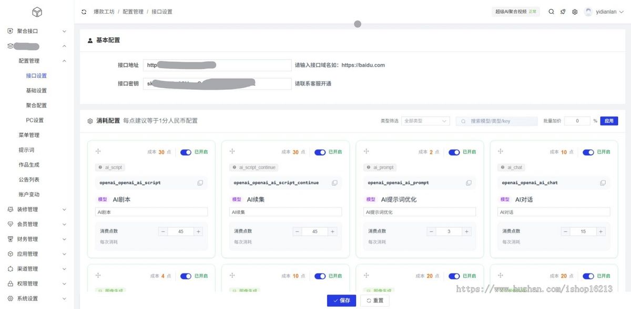Viewport: 631px width, 309px height.
Task: Increase AI对话 消费点数 with the plus button
Action: pyautogui.click(x=601, y=231)
